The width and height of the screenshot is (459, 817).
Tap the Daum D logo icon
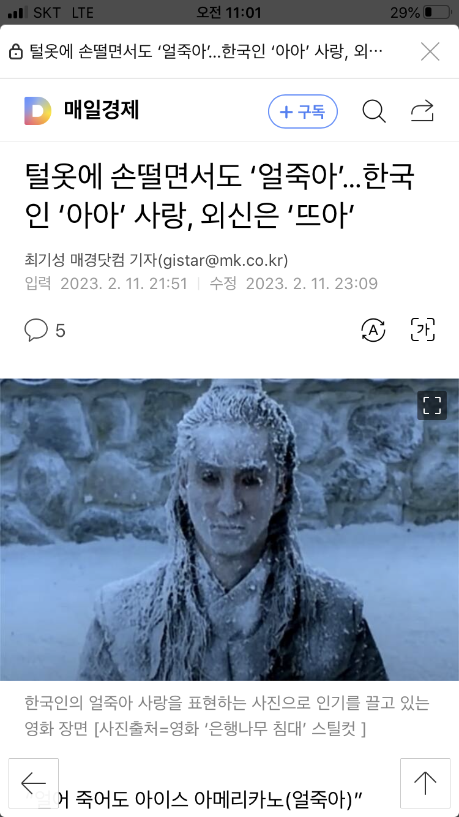coord(38,111)
